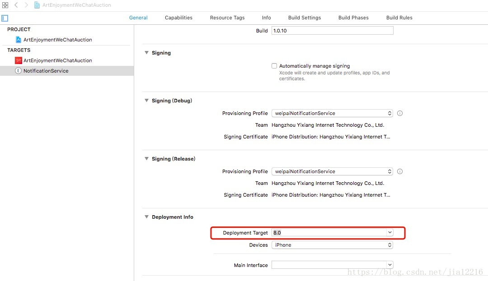Screen dimensions: 488x281
Task: Click the blue project icon under PROJECT
Action: pos(19,40)
